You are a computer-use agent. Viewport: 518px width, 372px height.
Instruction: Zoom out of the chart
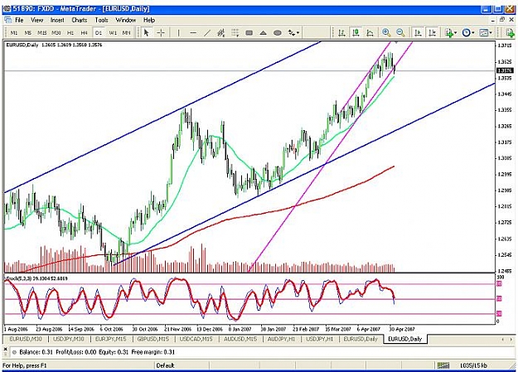tap(400, 32)
